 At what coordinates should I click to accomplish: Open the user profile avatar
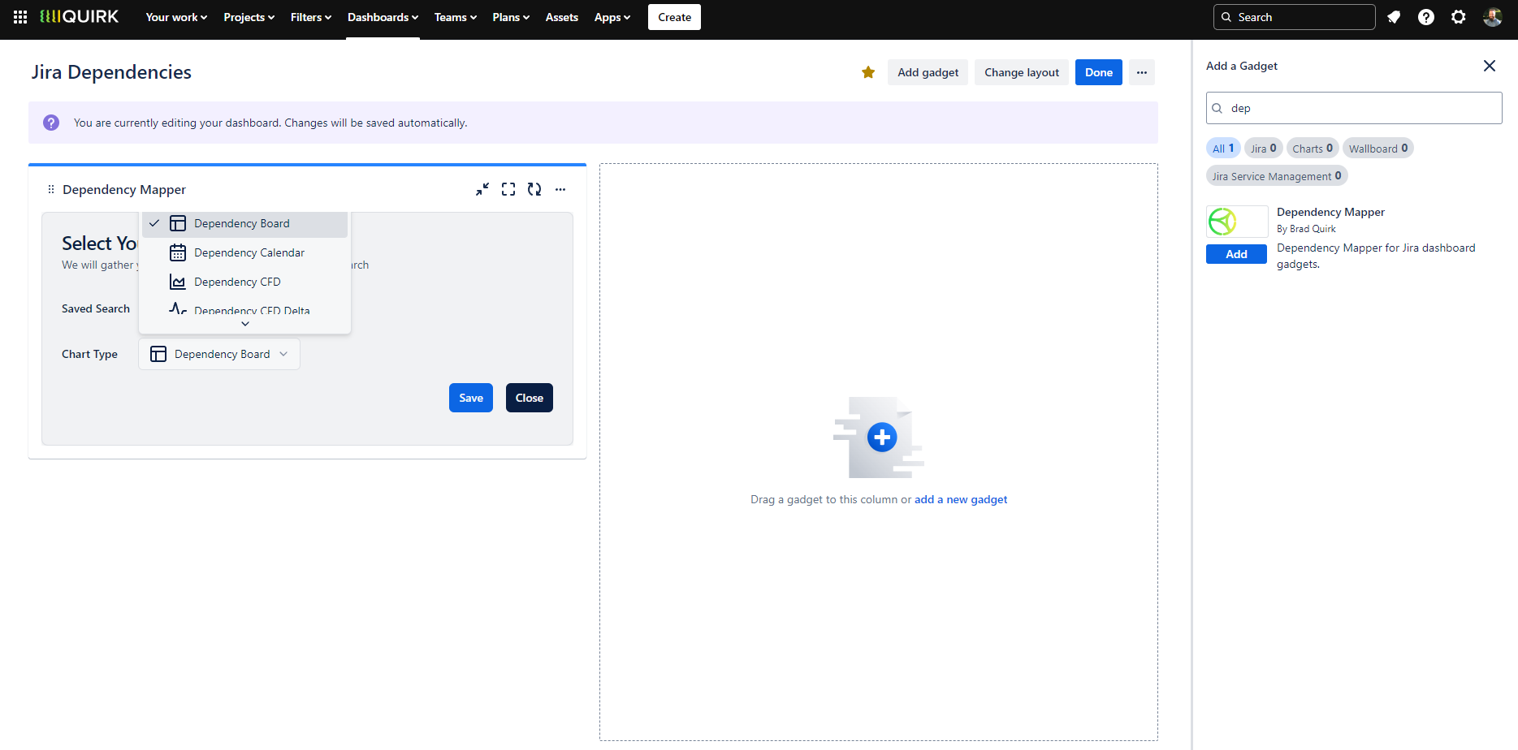(x=1493, y=17)
